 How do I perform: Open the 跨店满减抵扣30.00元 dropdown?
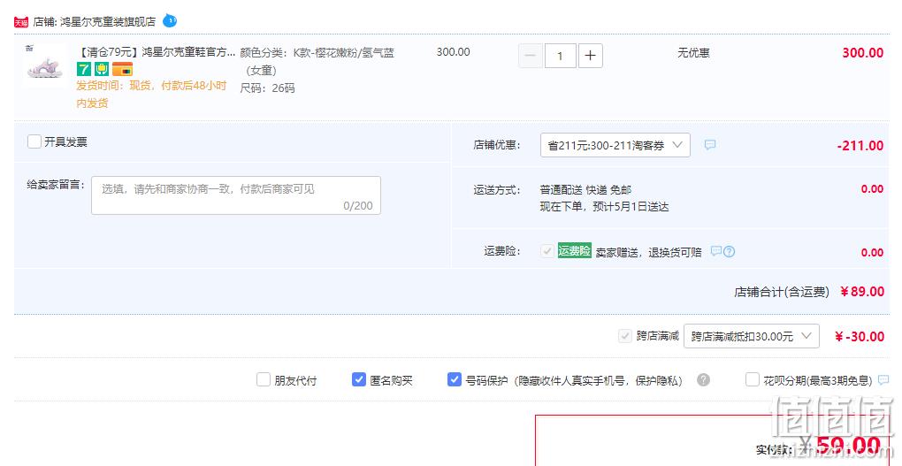752,336
